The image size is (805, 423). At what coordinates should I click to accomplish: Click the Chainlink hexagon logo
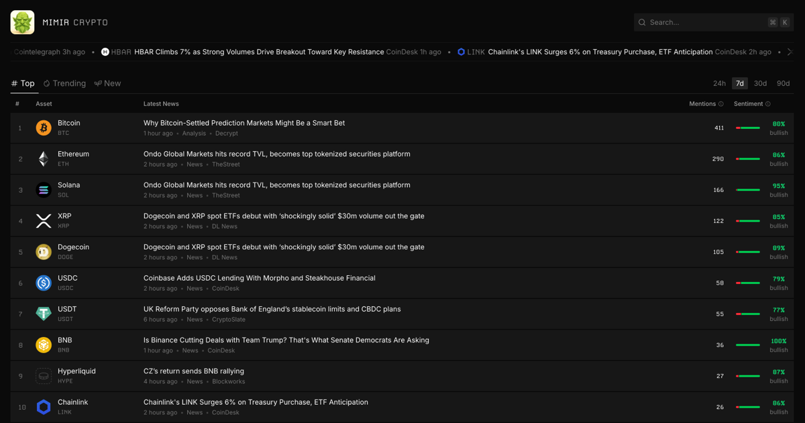point(44,407)
